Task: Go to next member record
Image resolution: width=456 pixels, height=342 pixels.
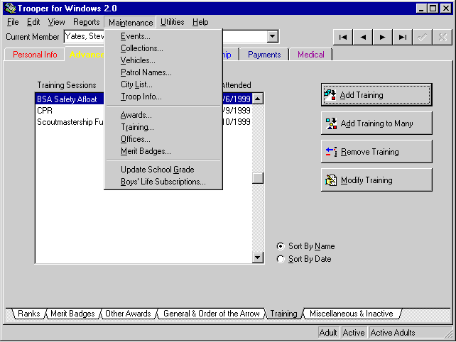Action: (x=382, y=37)
